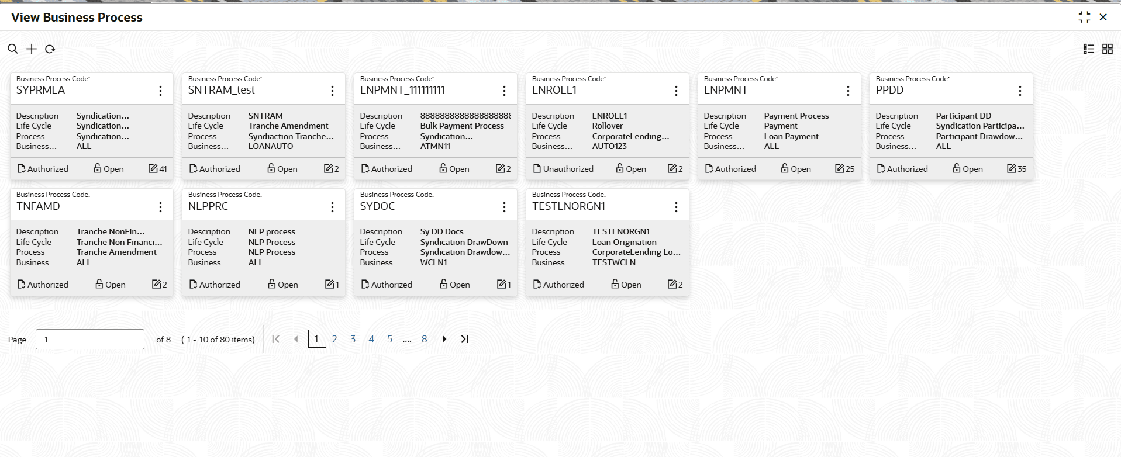Click the modification count icon on SNTRAM_test
This screenshot has height=457, width=1121.
click(x=328, y=168)
